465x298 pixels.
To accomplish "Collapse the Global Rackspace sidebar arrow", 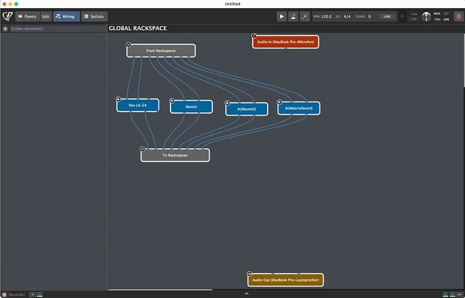I will [5, 29].
